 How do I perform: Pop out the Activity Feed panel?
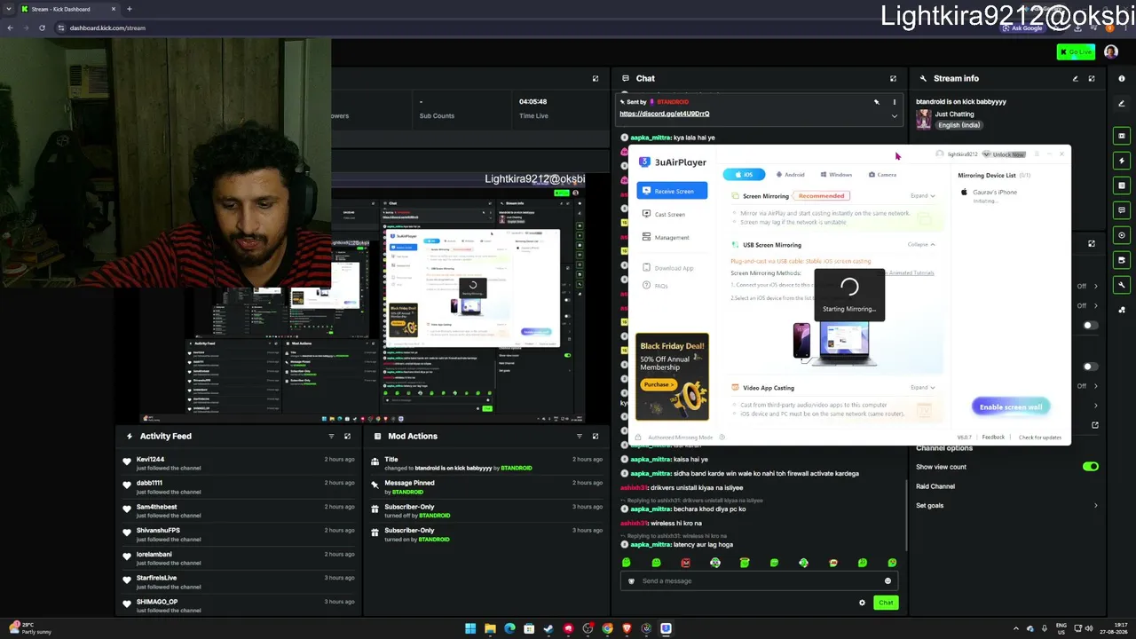(347, 436)
